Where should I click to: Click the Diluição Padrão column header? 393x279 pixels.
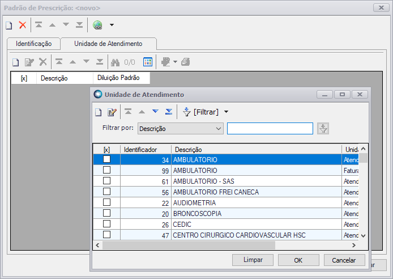point(122,78)
